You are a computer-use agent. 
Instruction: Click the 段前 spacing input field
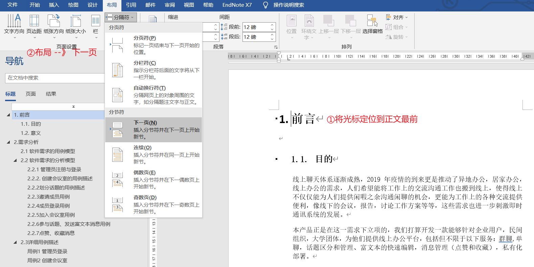[x=256, y=27]
